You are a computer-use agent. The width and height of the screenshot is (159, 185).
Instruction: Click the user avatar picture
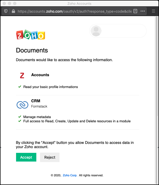(96, 31)
